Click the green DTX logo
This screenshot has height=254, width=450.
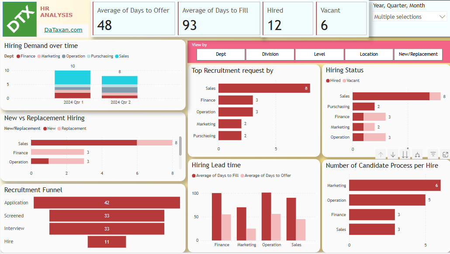[x=20, y=19]
